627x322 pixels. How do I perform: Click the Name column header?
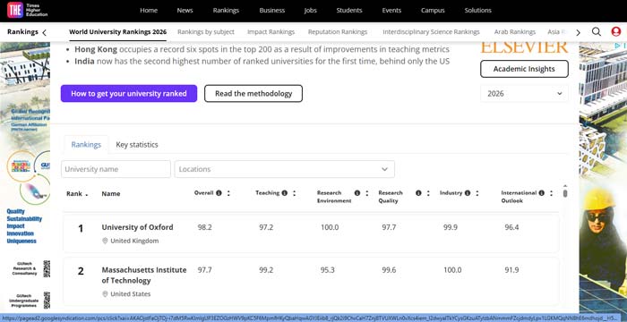pyautogui.click(x=111, y=194)
